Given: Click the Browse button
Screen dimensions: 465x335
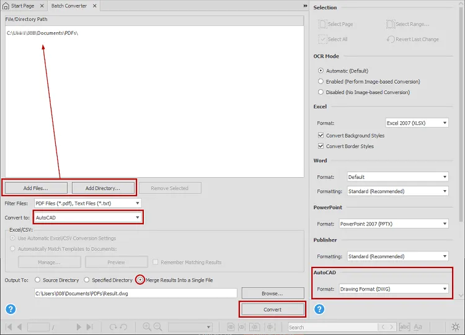Looking at the screenshot, I should point(273,294).
